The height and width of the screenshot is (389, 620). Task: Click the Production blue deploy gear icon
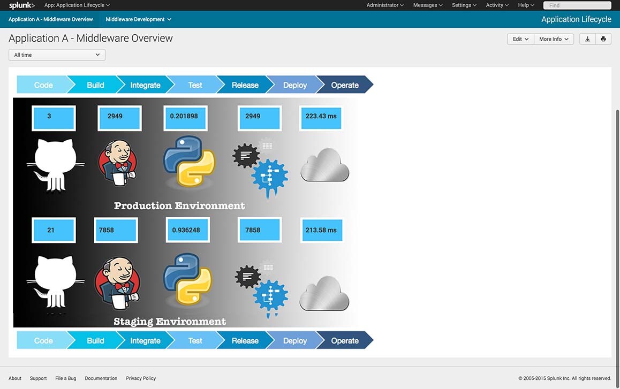point(270,177)
